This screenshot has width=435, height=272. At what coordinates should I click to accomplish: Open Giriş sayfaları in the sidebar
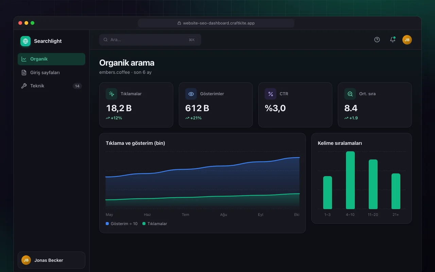(51, 72)
